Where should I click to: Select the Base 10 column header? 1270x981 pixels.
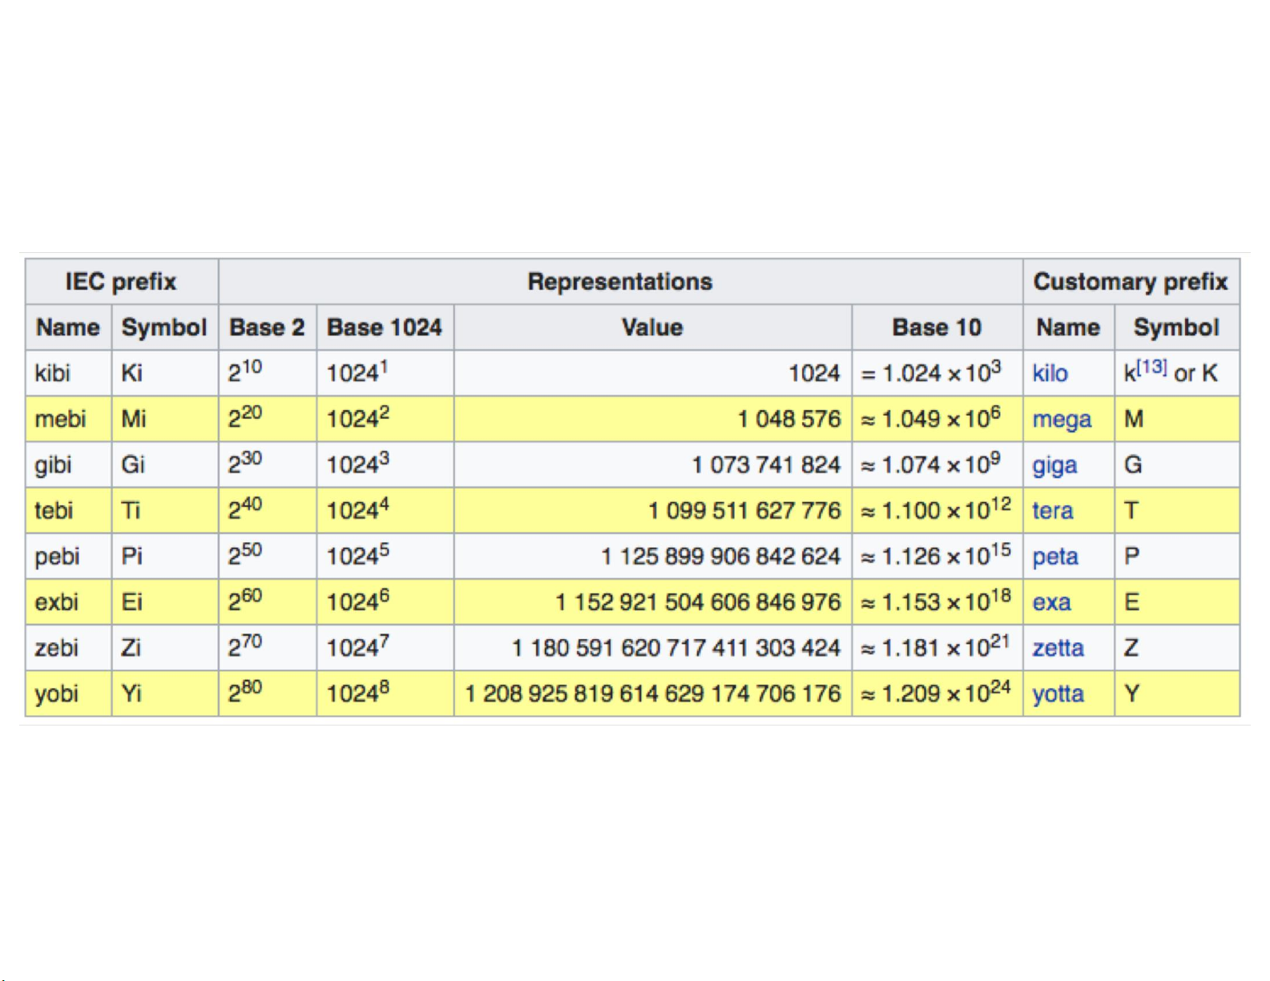(936, 328)
